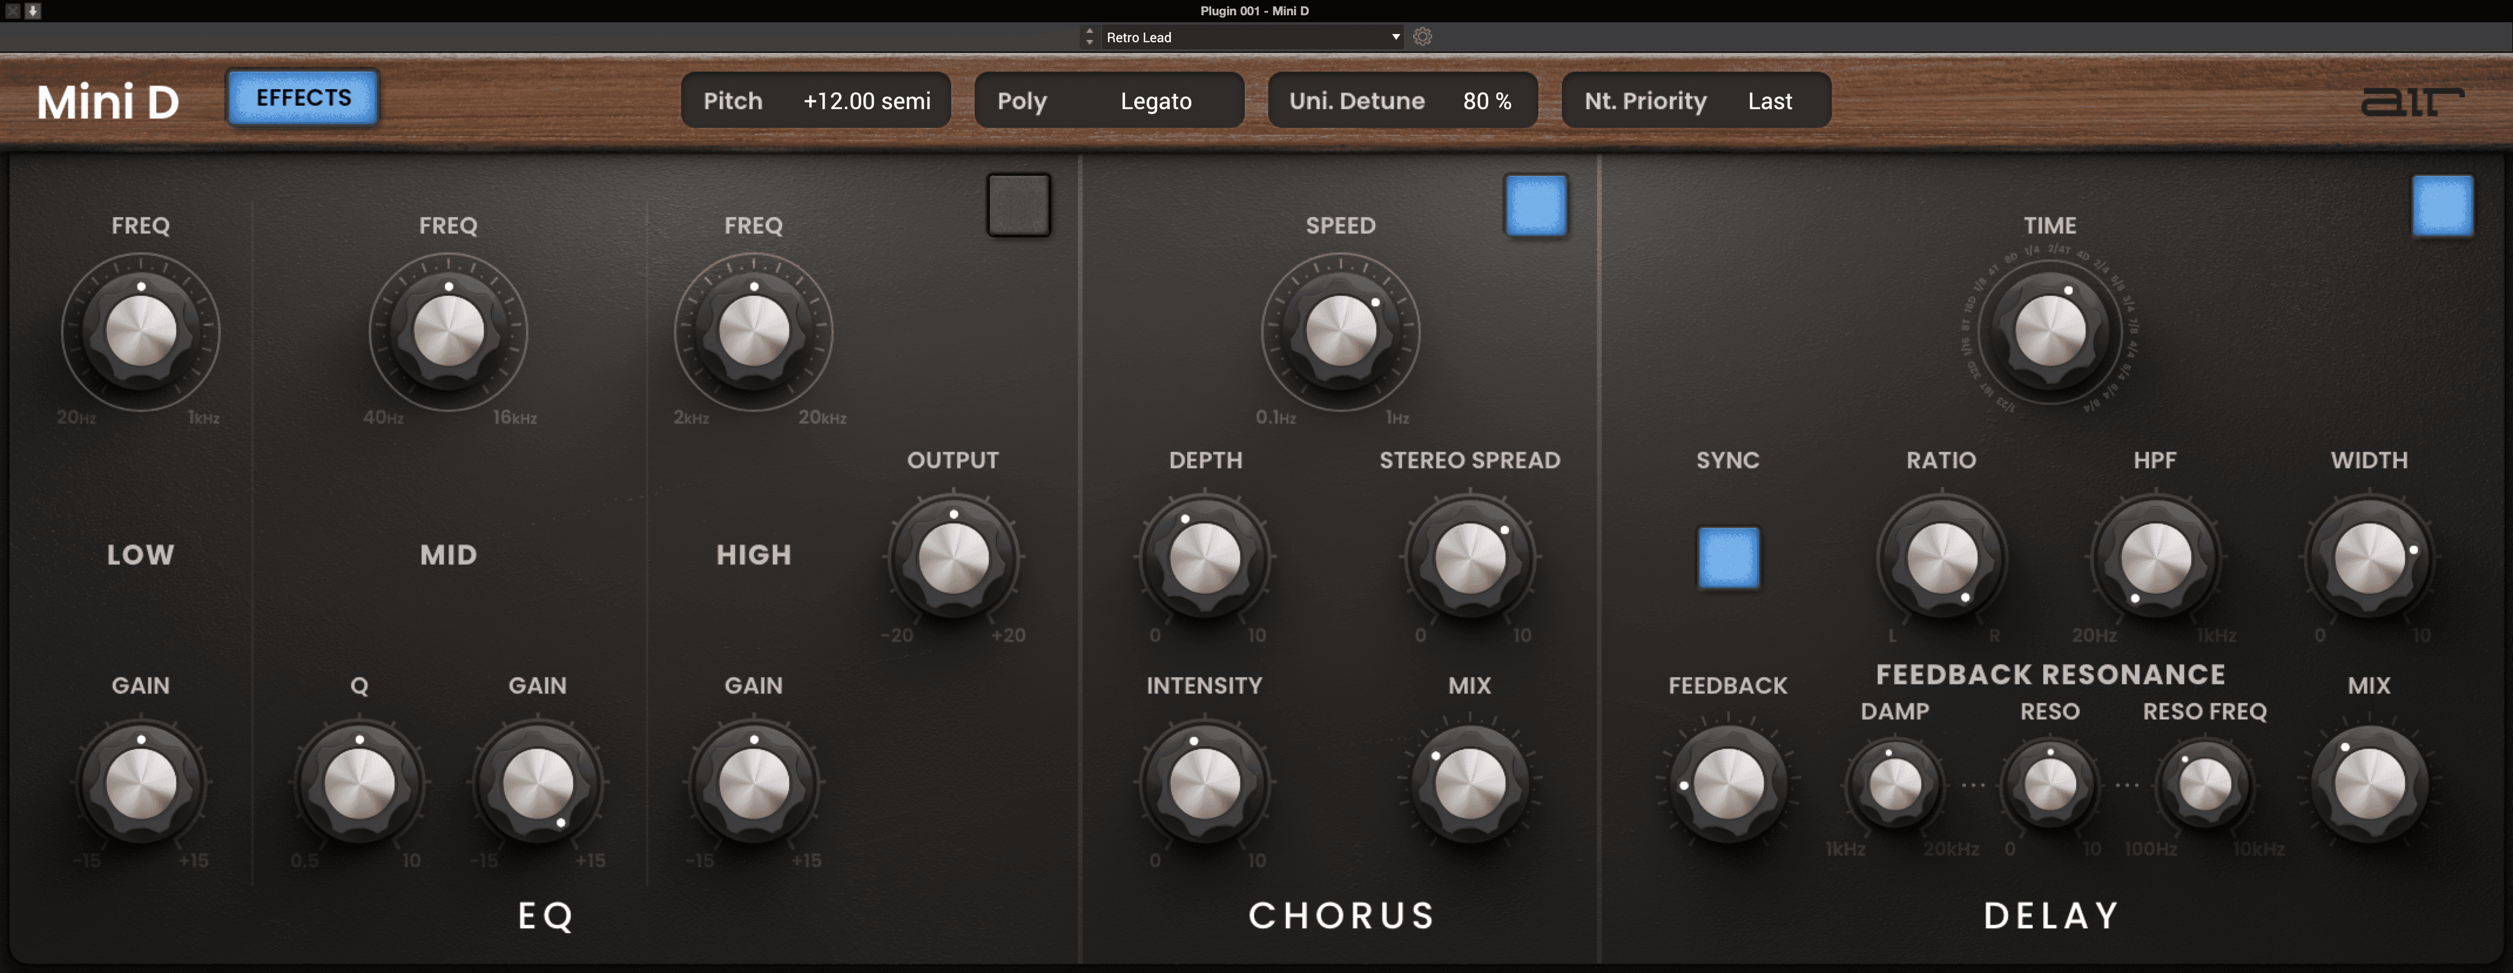Turn off the Delay SYNC toggle

[1727, 558]
